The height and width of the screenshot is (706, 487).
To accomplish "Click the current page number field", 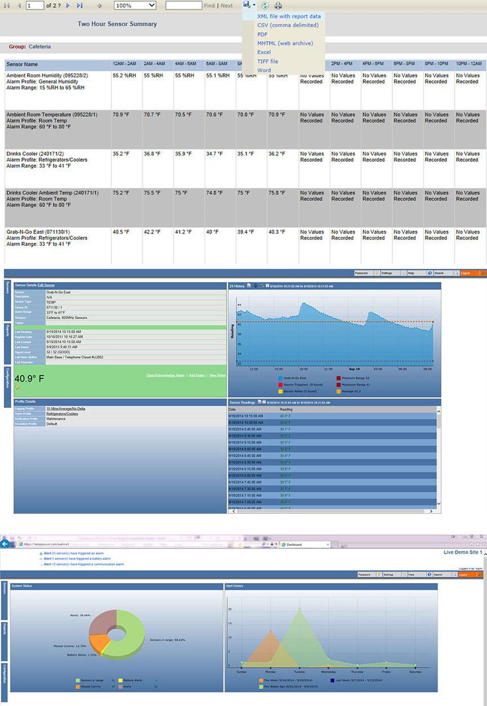I will [x=35, y=5].
